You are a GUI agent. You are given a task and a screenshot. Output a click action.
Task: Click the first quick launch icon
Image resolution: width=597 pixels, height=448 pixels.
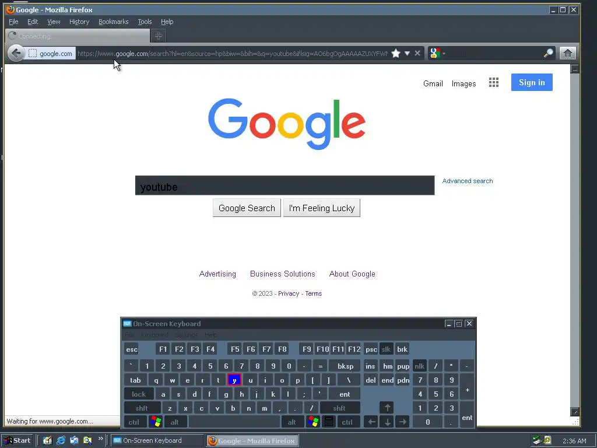pos(47,440)
